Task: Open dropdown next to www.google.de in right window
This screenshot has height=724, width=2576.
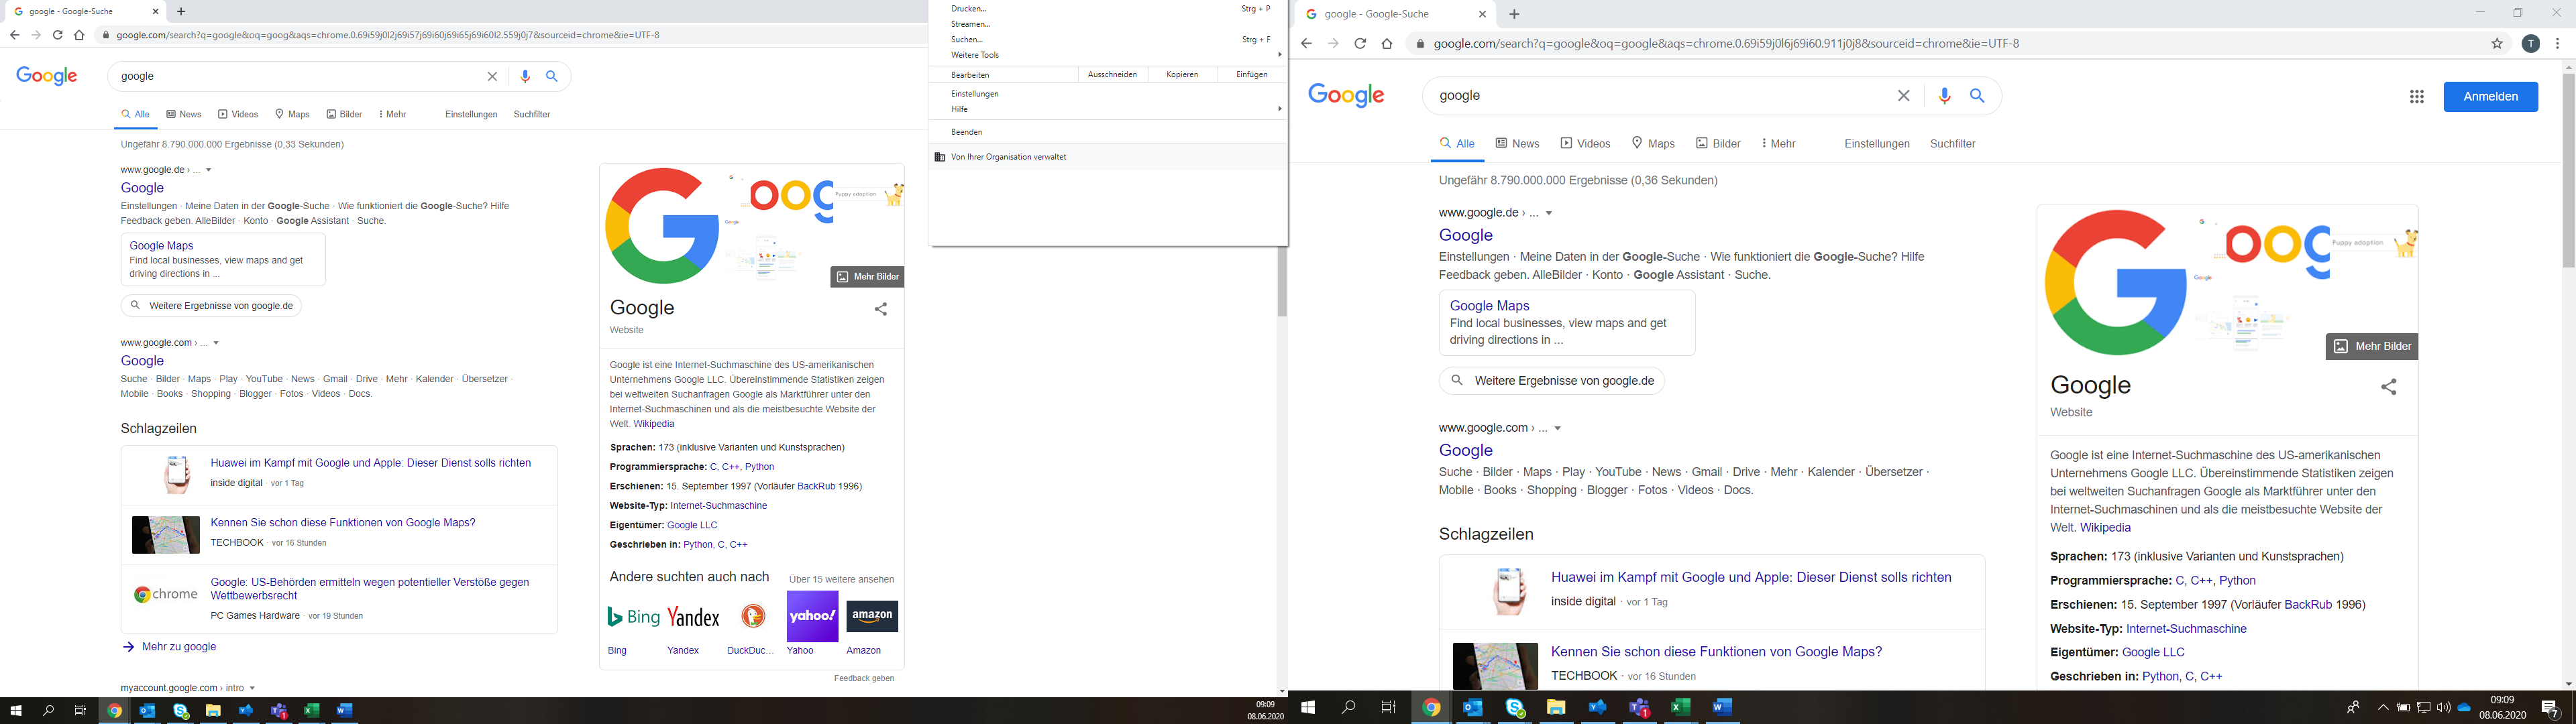Action: [x=1549, y=213]
